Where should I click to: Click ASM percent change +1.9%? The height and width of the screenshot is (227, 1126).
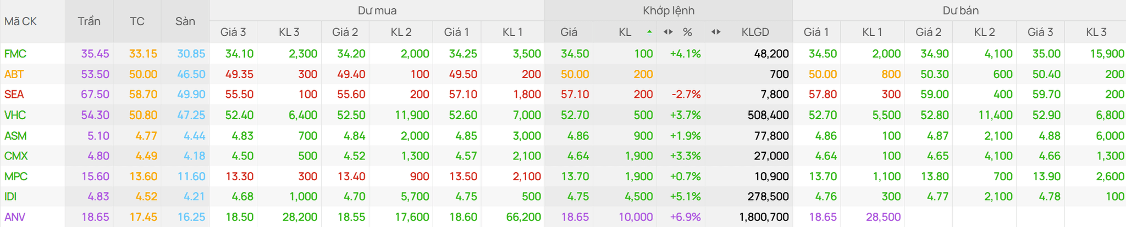tap(686, 136)
